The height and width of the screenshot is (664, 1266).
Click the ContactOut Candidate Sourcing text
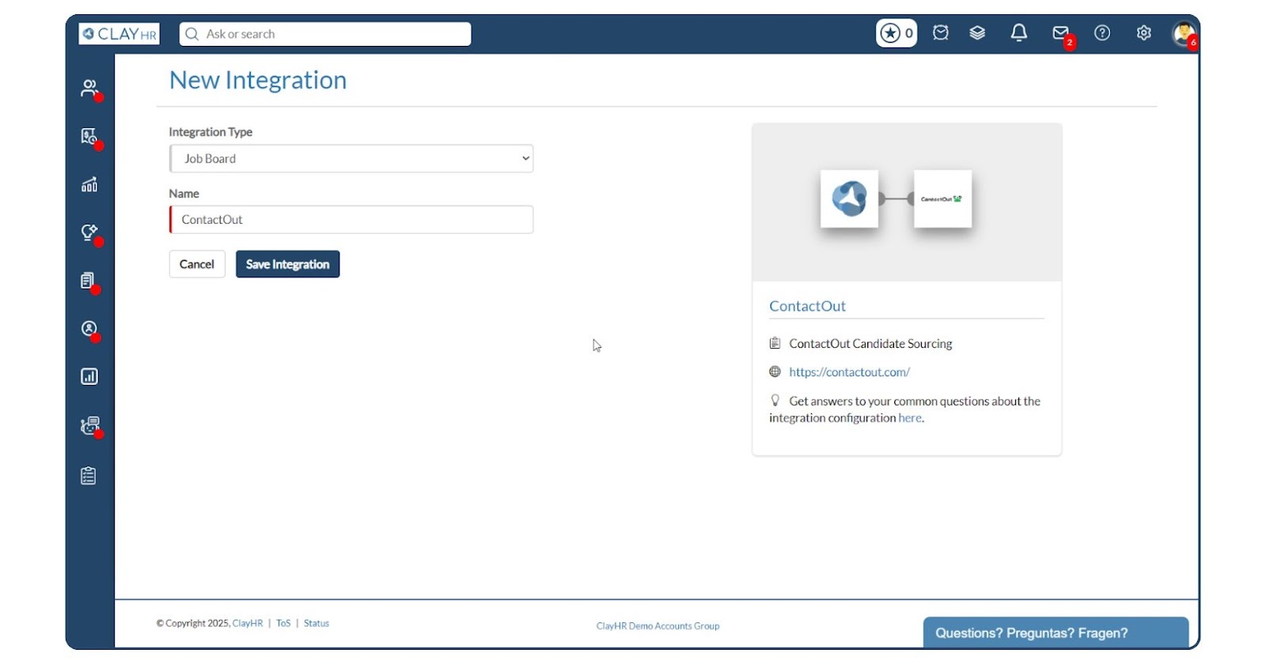pos(870,344)
